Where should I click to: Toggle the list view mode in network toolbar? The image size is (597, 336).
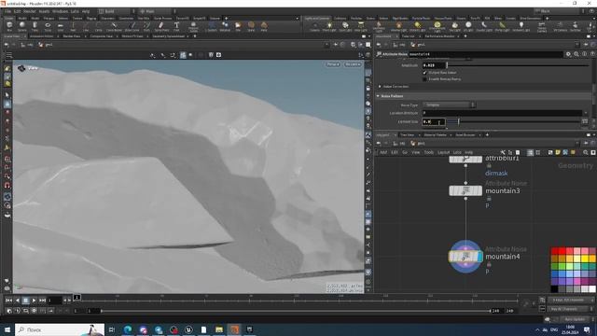coord(531,152)
